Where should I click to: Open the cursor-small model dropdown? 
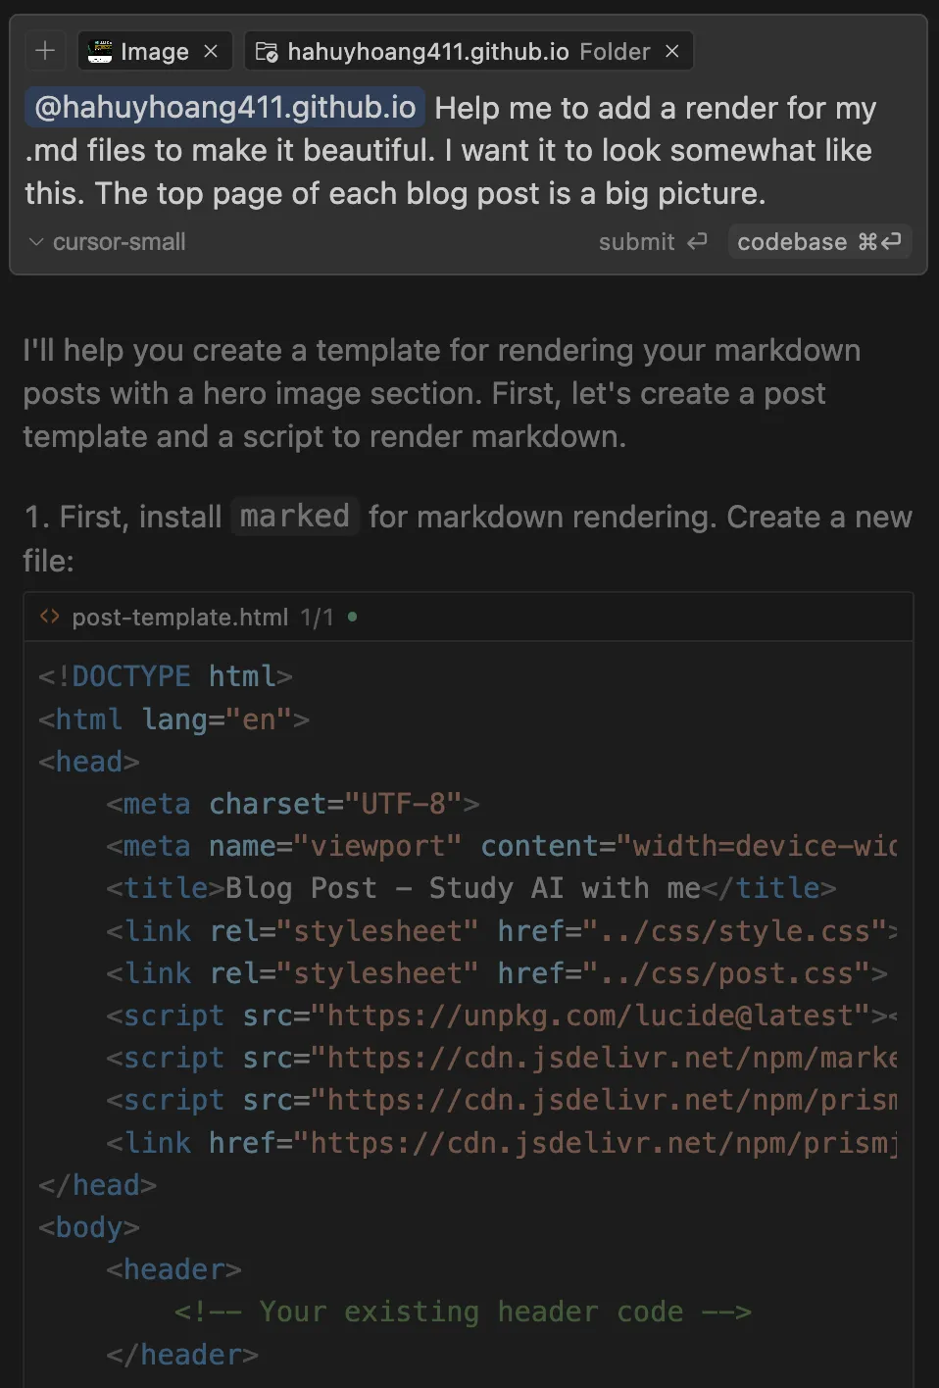[107, 242]
